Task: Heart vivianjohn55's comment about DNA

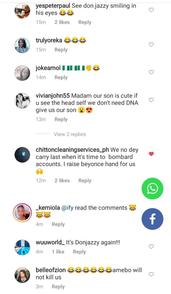Action: tap(151, 100)
